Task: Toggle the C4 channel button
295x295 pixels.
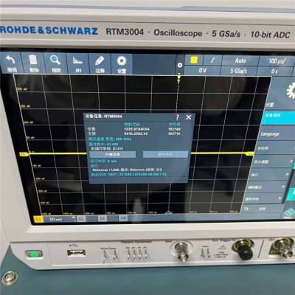Action: coord(123,218)
